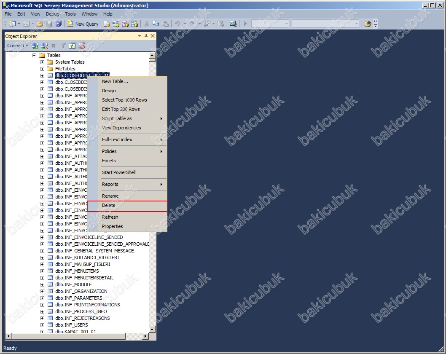Image resolution: width=446 pixels, height=354 pixels.
Task: Select dbo.INF_REJECTREASONS table
Action: click(x=83, y=318)
